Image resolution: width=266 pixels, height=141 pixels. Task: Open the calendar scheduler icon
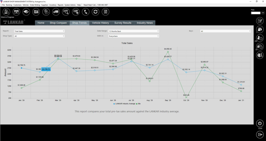coord(16,12)
